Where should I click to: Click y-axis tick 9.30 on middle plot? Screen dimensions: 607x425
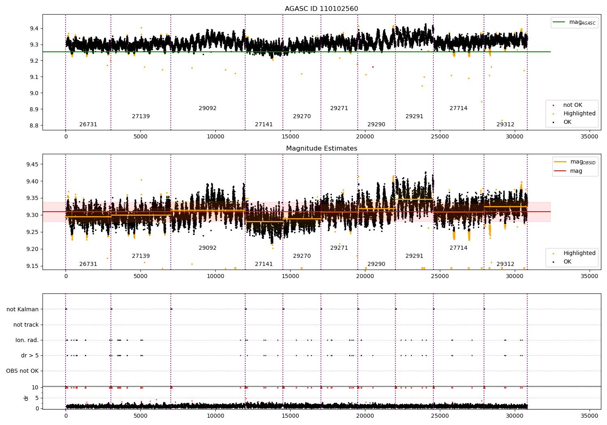tap(32, 215)
